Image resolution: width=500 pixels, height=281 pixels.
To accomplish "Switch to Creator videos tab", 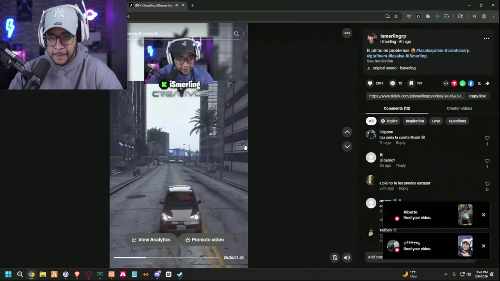I will tap(459, 108).
